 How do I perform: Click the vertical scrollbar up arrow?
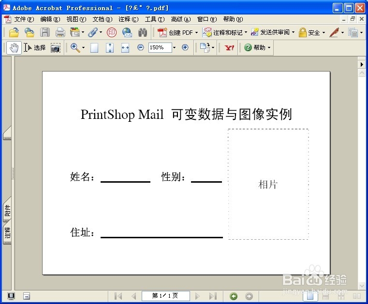(362, 73)
